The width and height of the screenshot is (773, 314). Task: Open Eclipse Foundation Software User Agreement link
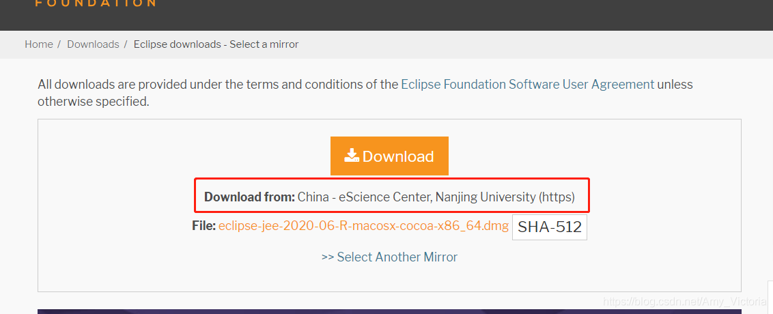pos(527,84)
